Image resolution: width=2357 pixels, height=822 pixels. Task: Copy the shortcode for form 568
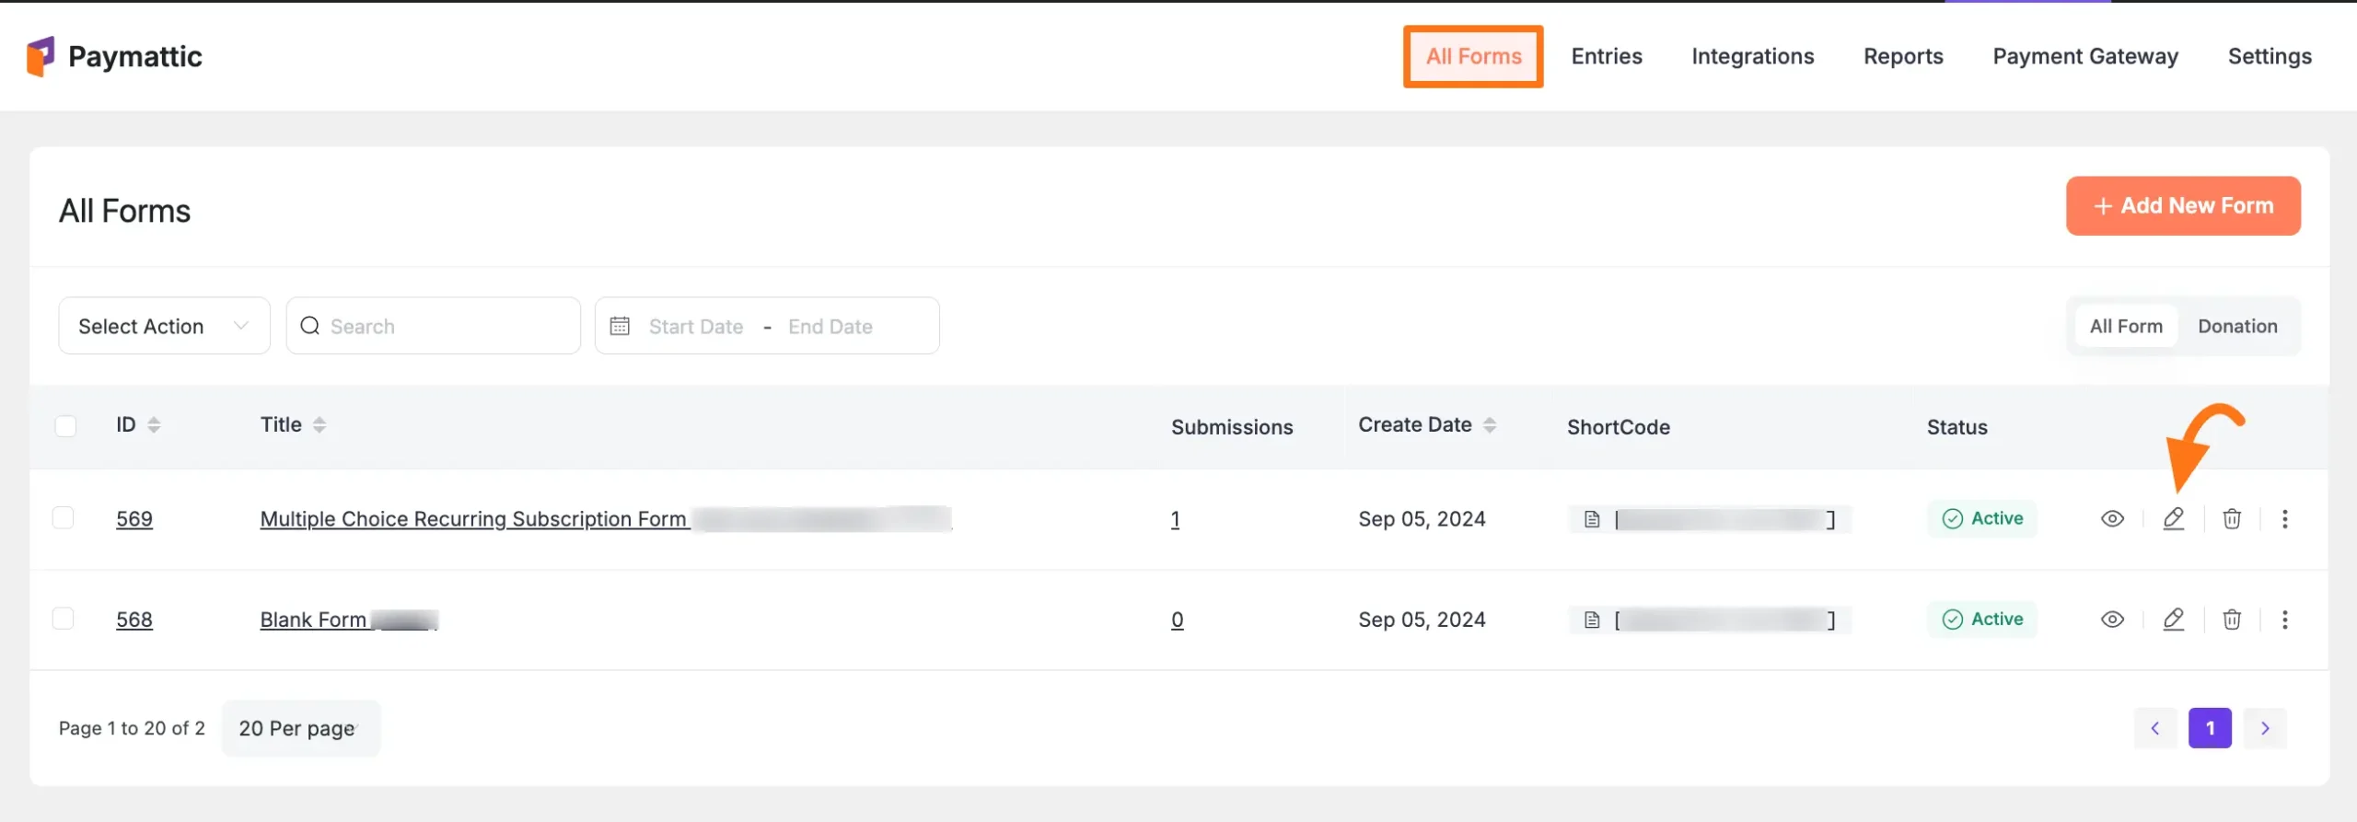1592,620
